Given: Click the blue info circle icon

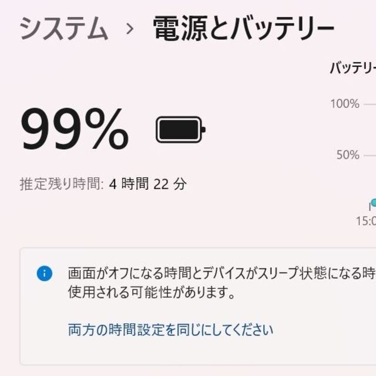Looking at the screenshot, I should [45, 274].
